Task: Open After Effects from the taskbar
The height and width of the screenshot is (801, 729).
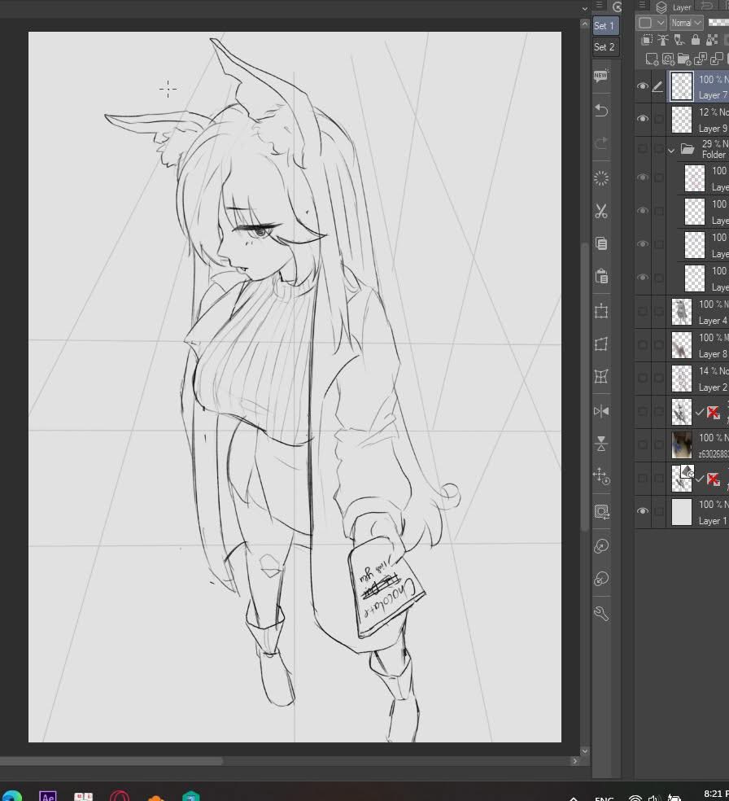Action: point(48,796)
